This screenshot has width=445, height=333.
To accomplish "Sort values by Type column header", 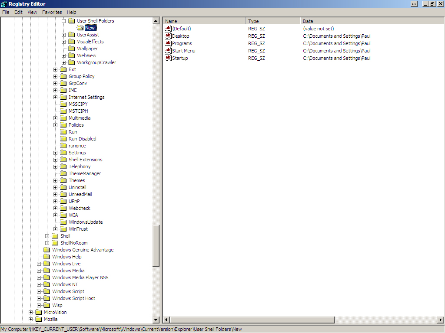I will (273, 21).
